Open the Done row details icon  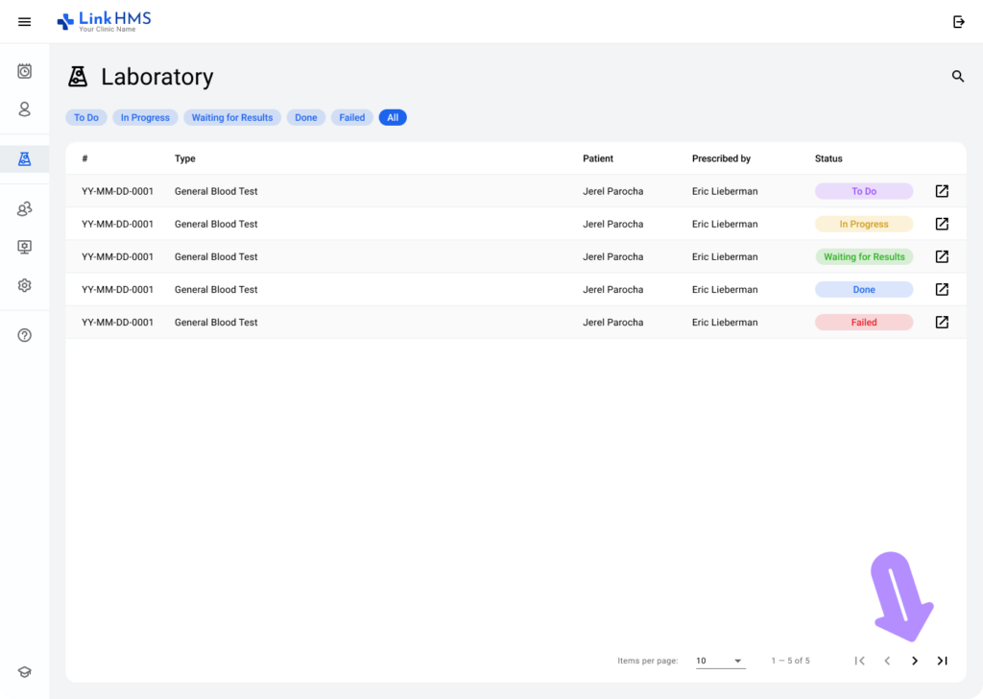(x=942, y=289)
